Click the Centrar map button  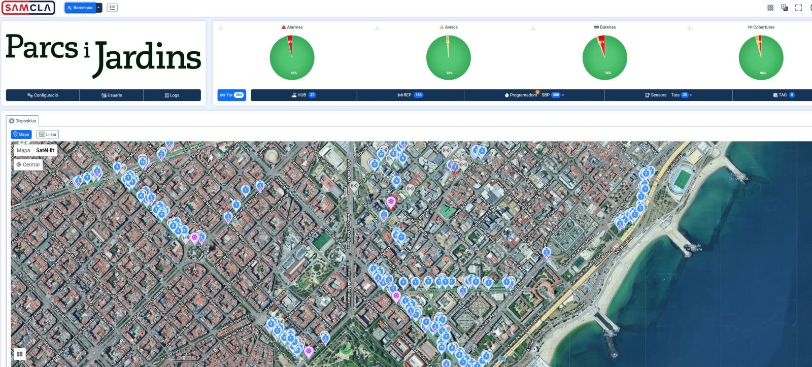coord(28,164)
